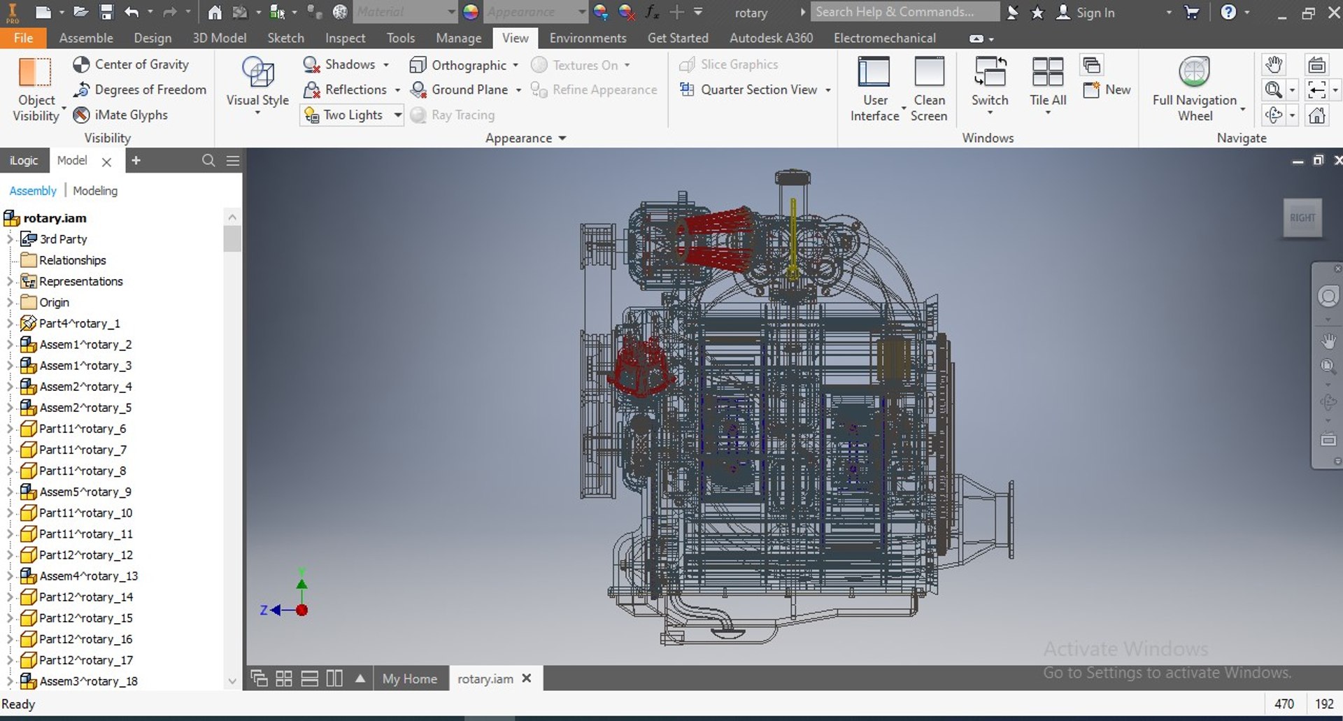1343x721 pixels.
Task: Toggle iMate Glyphs visibility
Action: point(120,115)
